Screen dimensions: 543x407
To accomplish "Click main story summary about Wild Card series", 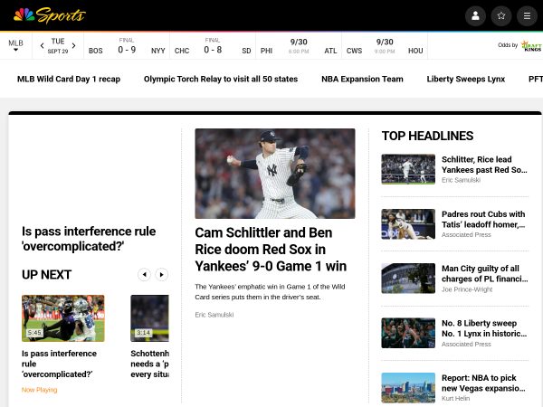I will click(270, 292).
